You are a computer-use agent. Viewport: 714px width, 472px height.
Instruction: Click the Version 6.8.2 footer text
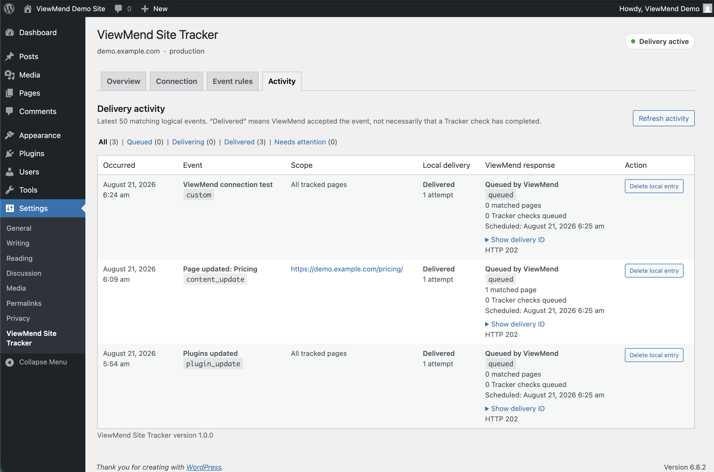point(684,467)
